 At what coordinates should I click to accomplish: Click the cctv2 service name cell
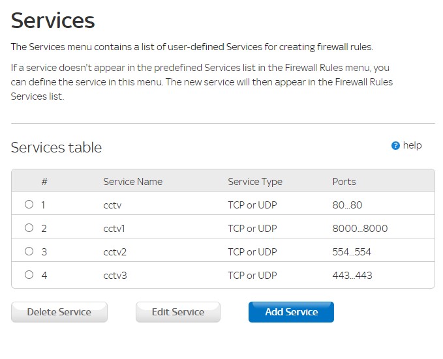pos(115,252)
